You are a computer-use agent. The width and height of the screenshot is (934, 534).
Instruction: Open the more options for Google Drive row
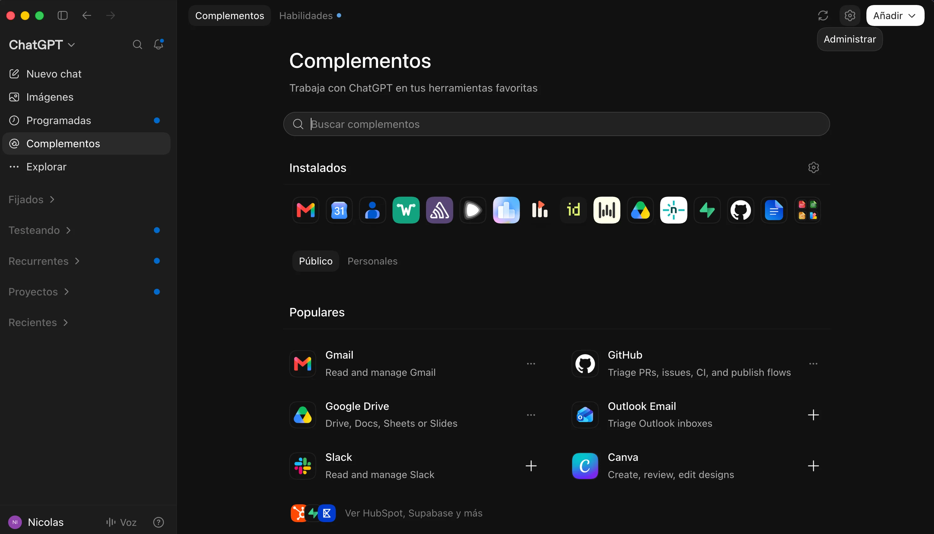tap(531, 415)
